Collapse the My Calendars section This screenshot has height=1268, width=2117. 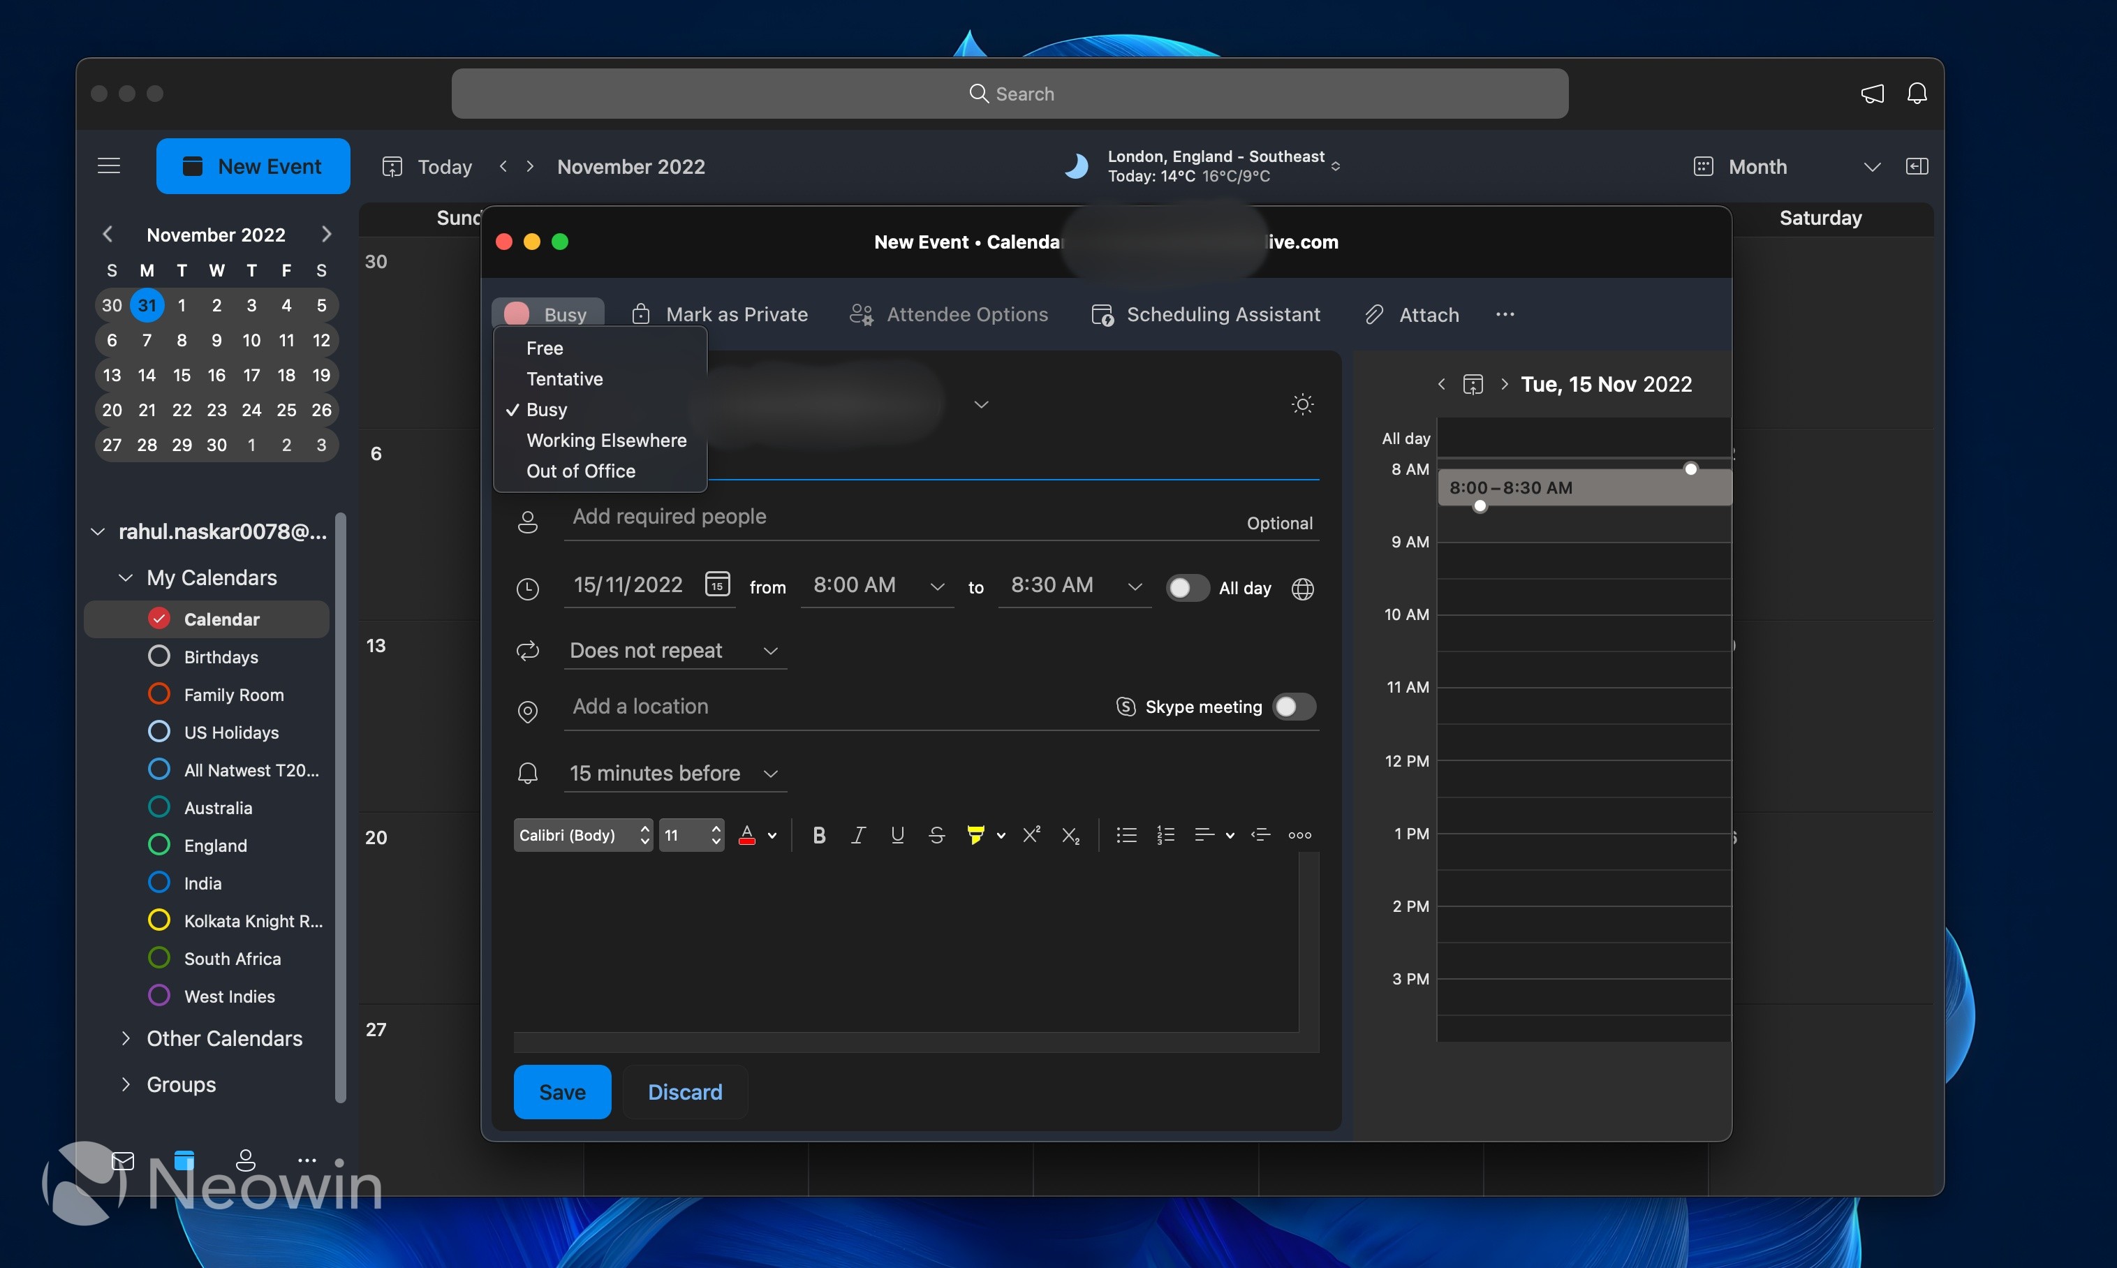126,577
